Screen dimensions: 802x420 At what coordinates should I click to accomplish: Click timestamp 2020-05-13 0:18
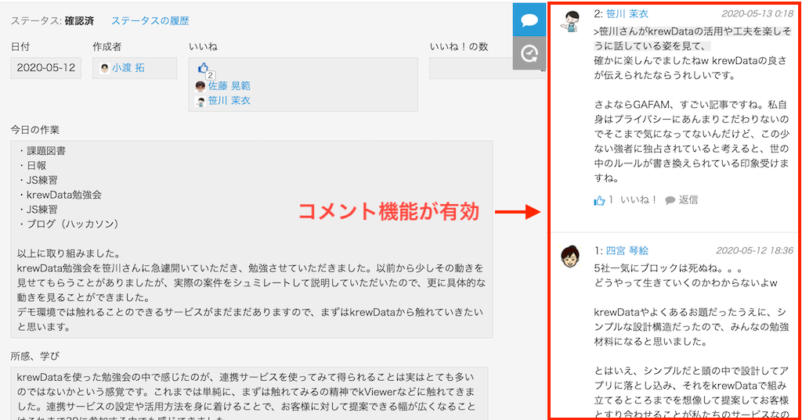point(757,14)
